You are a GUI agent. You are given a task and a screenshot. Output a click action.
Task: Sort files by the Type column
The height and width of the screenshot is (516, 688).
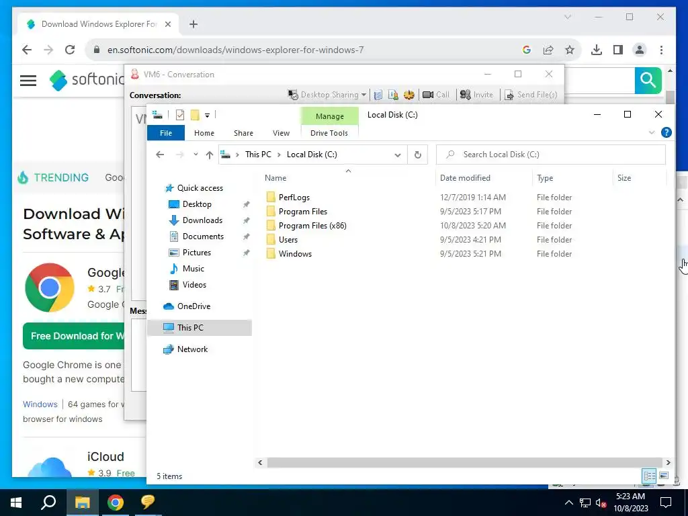545,177
